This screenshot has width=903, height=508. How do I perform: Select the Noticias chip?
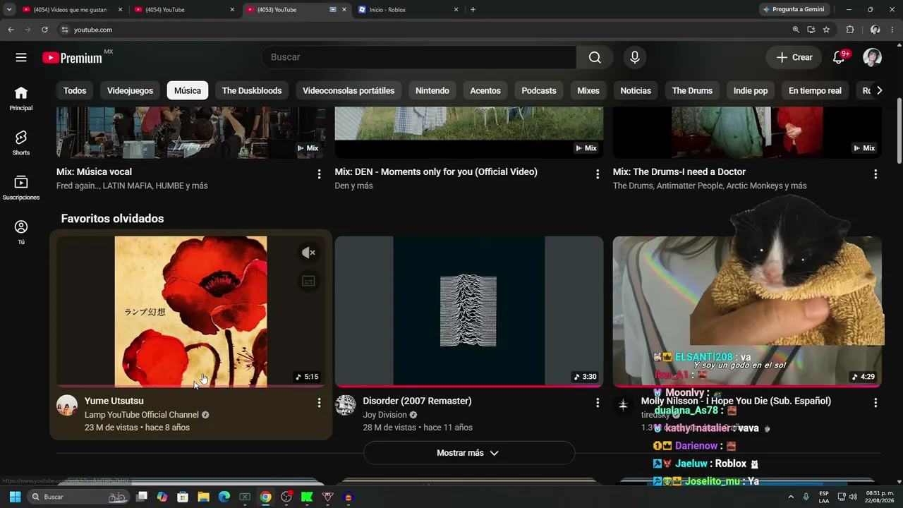coord(636,90)
